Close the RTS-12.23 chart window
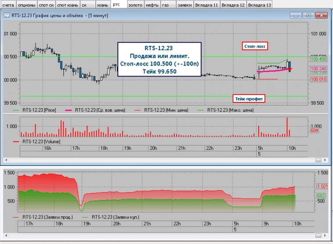Viewport: 333px width, 244px height. tap(322, 15)
